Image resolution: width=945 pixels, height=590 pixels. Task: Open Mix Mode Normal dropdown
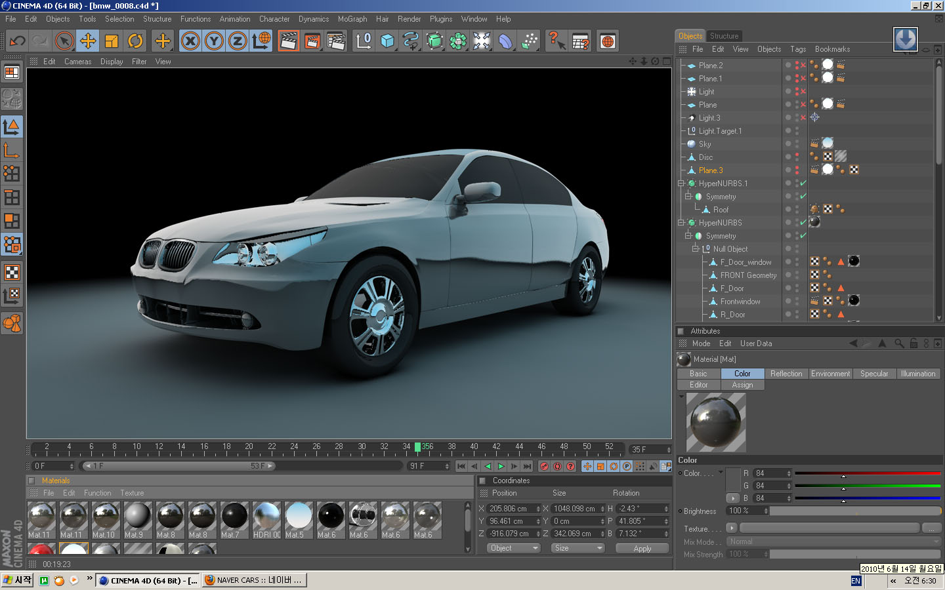click(833, 541)
